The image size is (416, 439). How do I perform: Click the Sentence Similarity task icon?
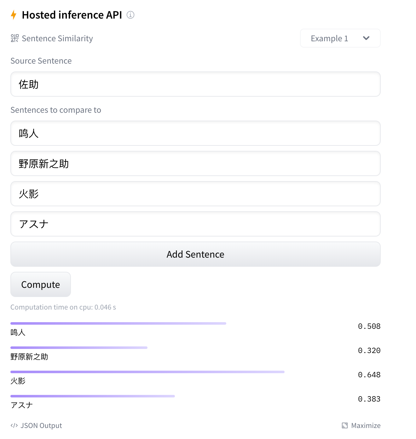(x=14, y=38)
